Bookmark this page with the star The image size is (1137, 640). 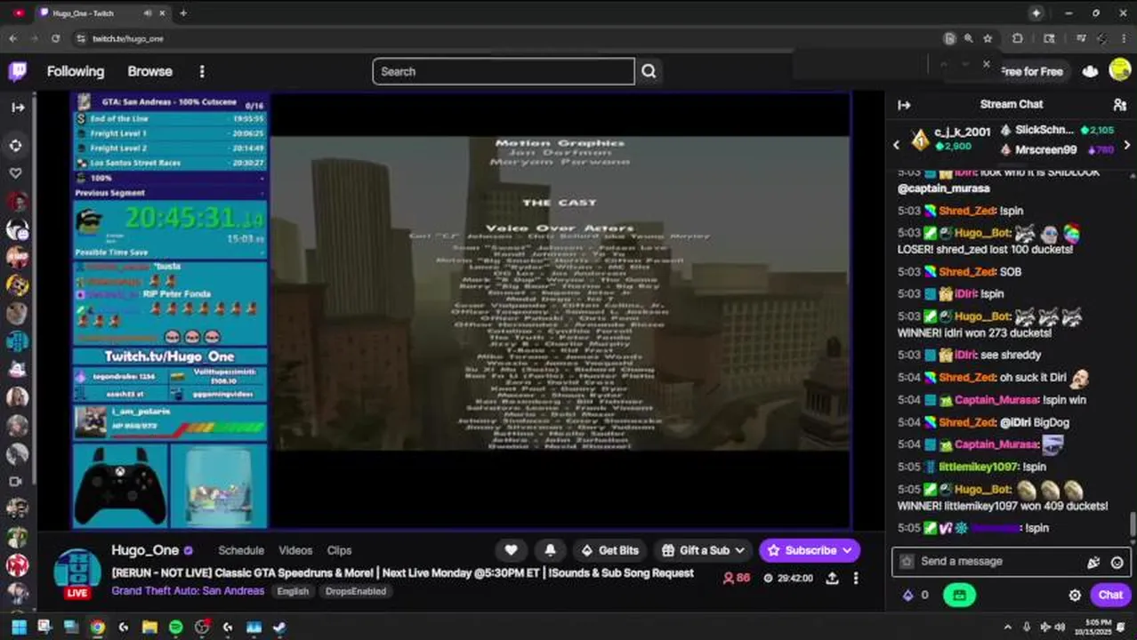988,38
